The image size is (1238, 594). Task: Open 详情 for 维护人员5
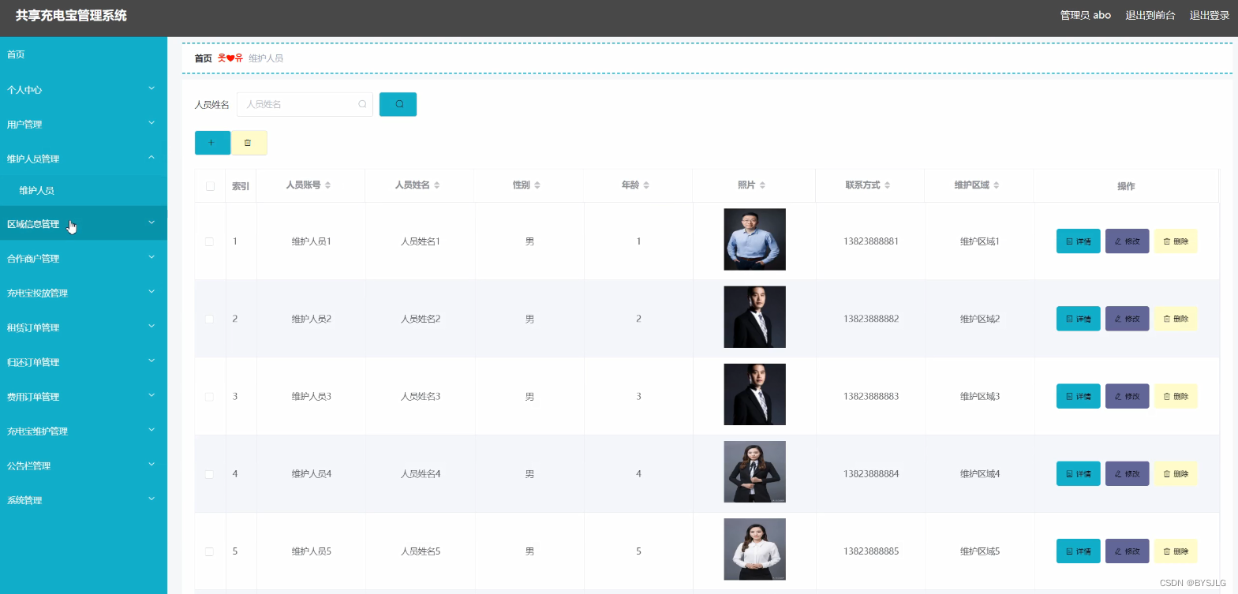tap(1078, 551)
